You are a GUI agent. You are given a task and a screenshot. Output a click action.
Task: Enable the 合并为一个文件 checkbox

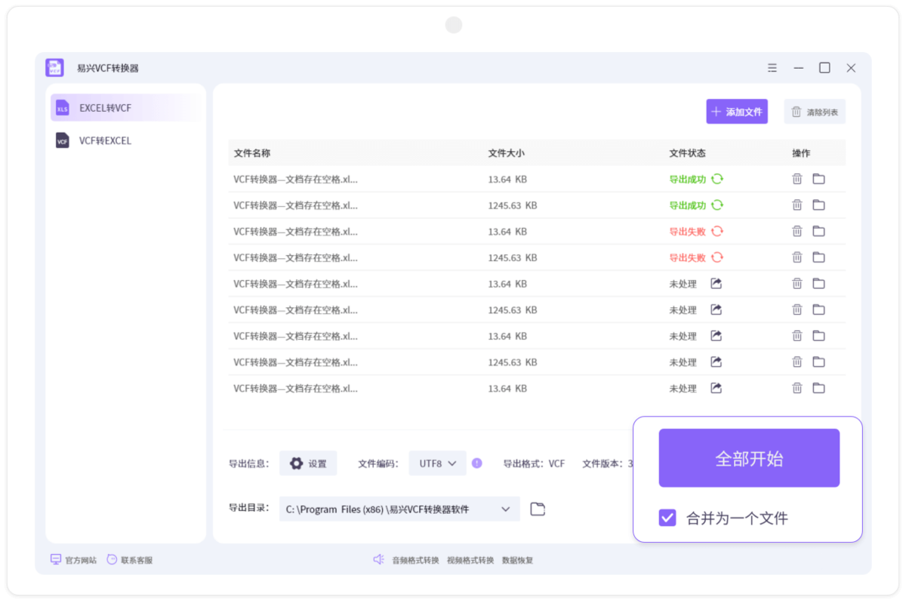[x=666, y=518]
